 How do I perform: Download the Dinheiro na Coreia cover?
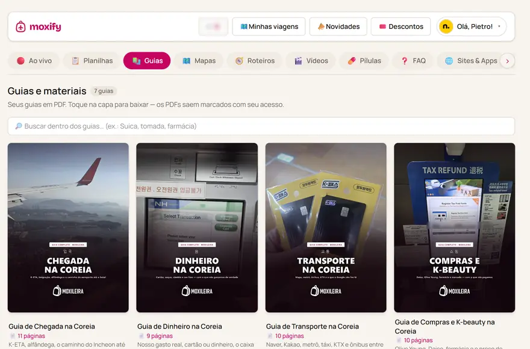197,227
